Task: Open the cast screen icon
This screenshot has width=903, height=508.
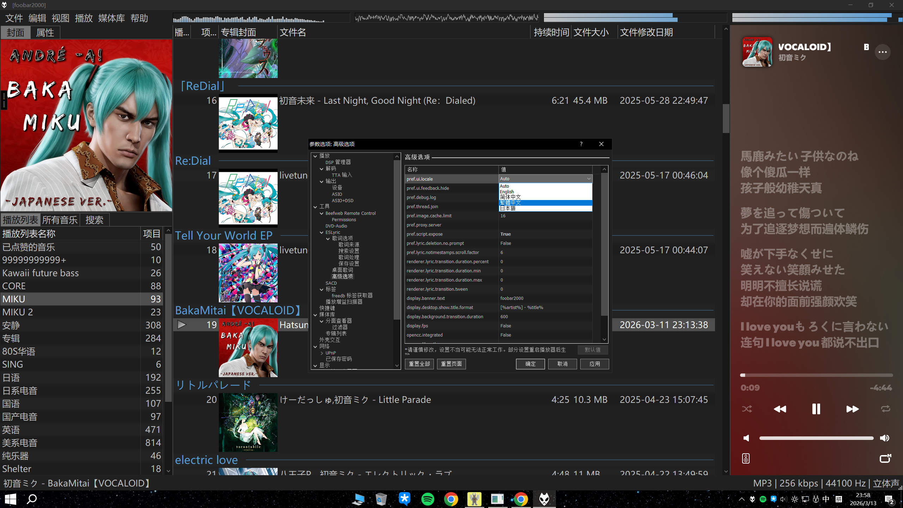Action: click(x=885, y=459)
